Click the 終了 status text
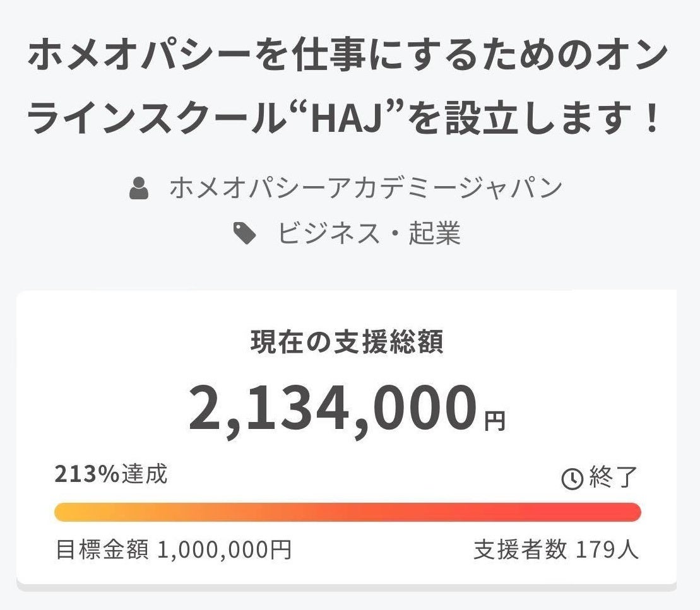 click(x=614, y=478)
